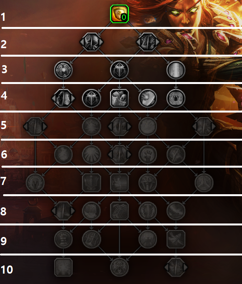Viewport: 242px width, 284px height.
Task: Pick the sunburst rays talent in row 6
Action: pos(91,155)
